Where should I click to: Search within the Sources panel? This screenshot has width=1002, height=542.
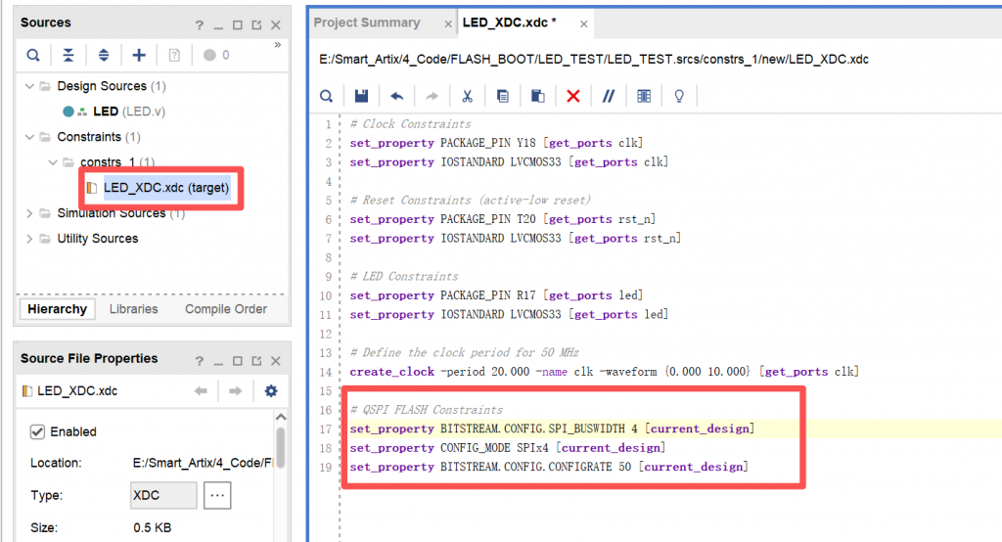click(x=33, y=55)
